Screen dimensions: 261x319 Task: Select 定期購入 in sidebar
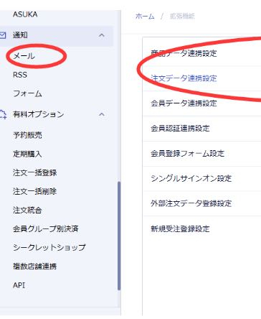click(x=27, y=154)
